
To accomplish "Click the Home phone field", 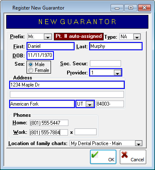I will pyautogui.click(x=49, y=123).
